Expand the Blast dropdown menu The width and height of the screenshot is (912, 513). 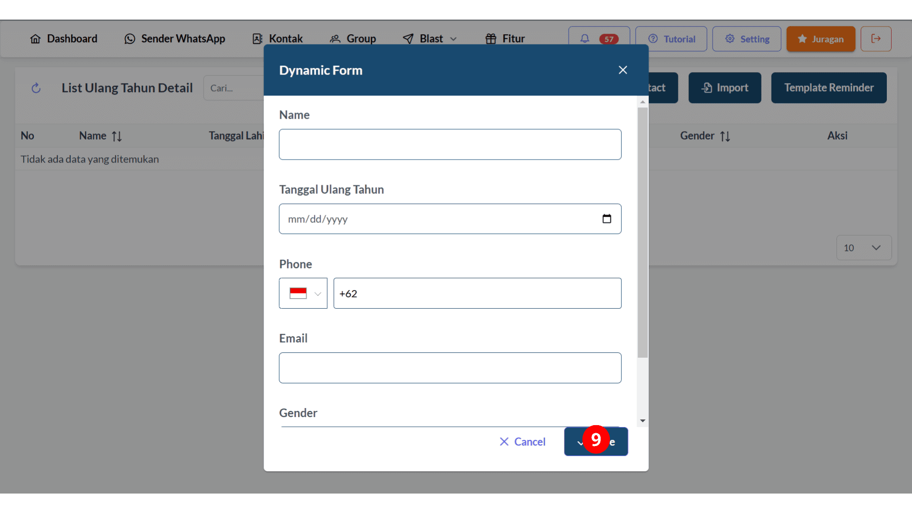(x=430, y=39)
